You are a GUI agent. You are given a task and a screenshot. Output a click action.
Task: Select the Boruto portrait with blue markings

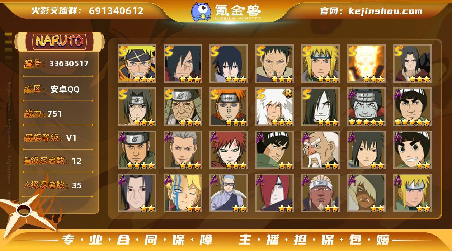(183, 193)
